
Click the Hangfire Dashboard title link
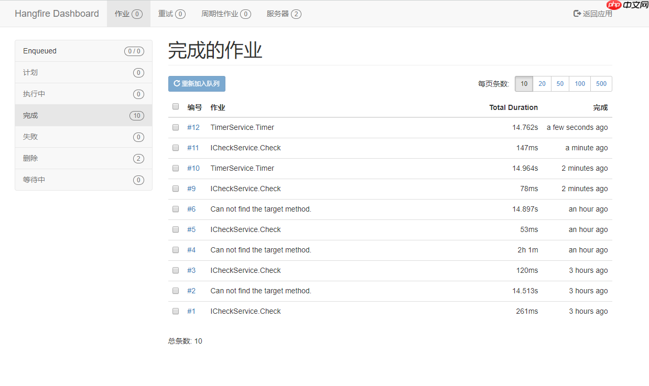pyautogui.click(x=57, y=14)
